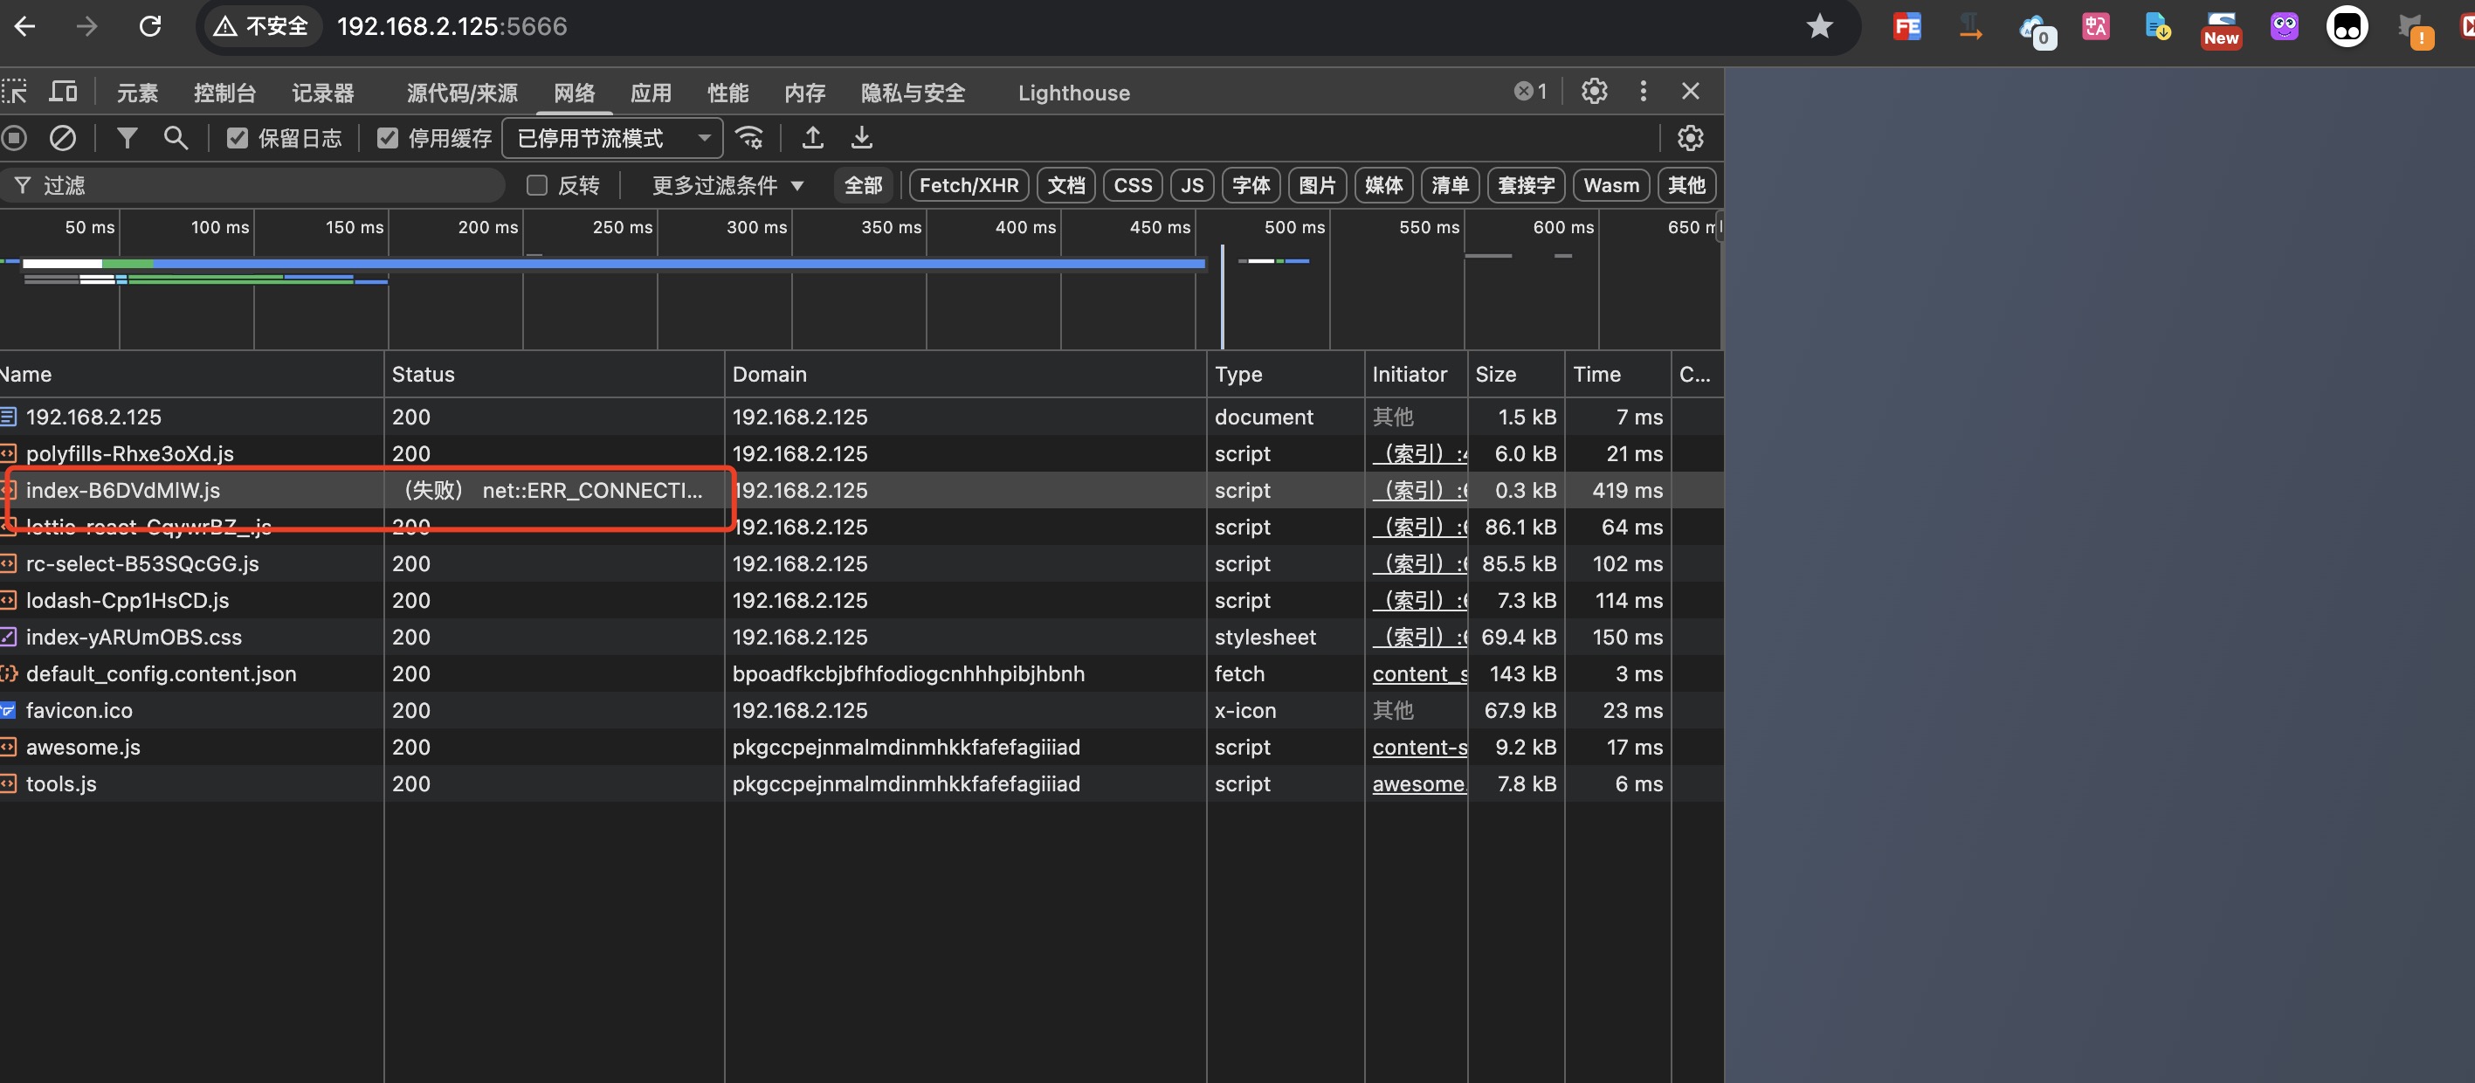Open DevTools settings gear
This screenshot has width=2475, height=1083.
pyautogui.click(x=1594, y=92)
